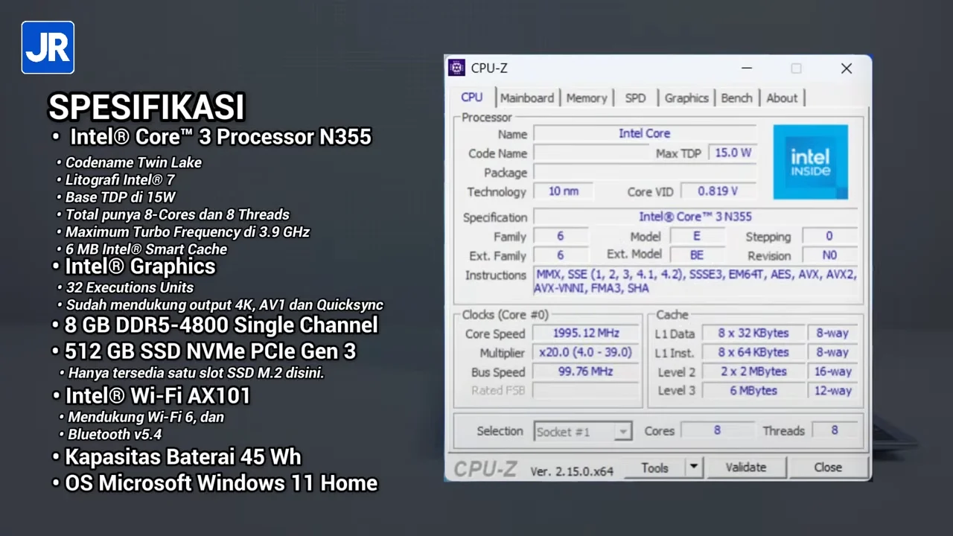The image size is (953, 536).
Task: Select the Multiplier value box
Action: 585,352
